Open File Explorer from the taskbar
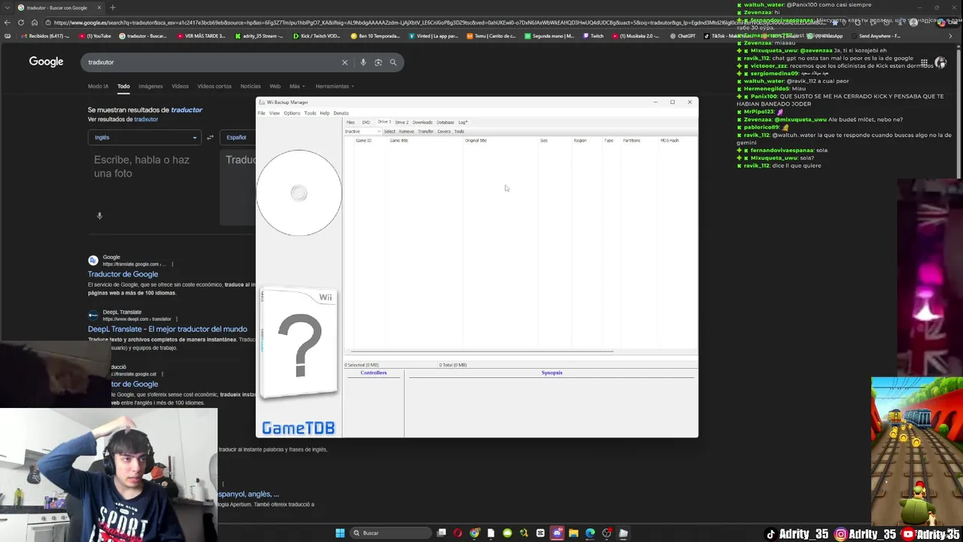 tap(573, 533)
